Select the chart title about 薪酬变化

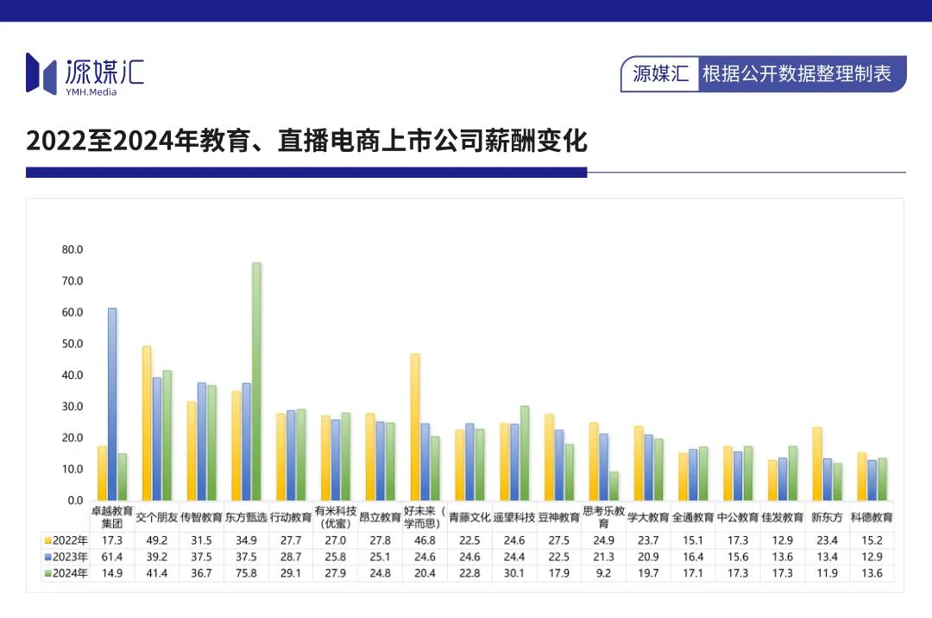click(306, 141)
